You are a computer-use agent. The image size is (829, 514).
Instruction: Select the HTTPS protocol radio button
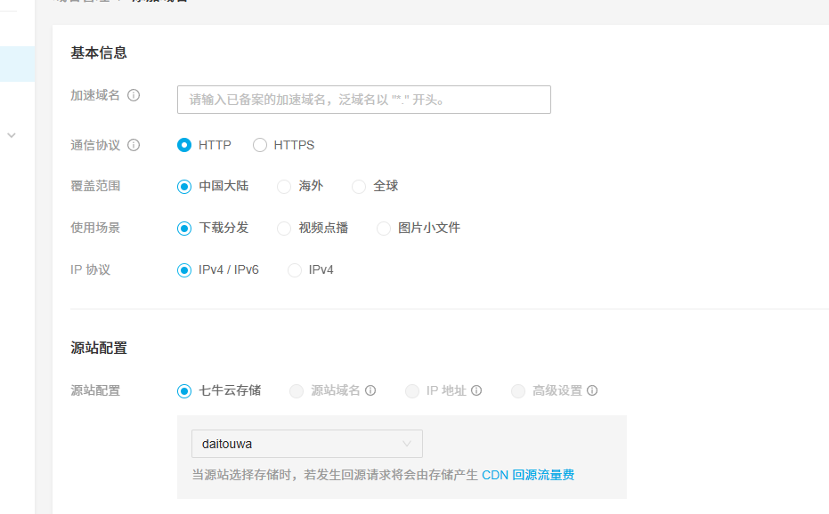(x=259, y=144)
